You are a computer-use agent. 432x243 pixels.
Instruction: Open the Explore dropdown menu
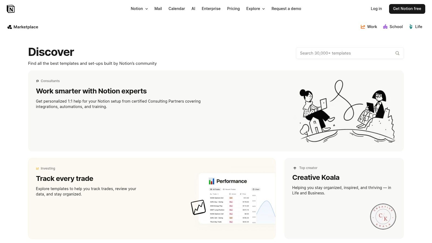click(255, 9)
